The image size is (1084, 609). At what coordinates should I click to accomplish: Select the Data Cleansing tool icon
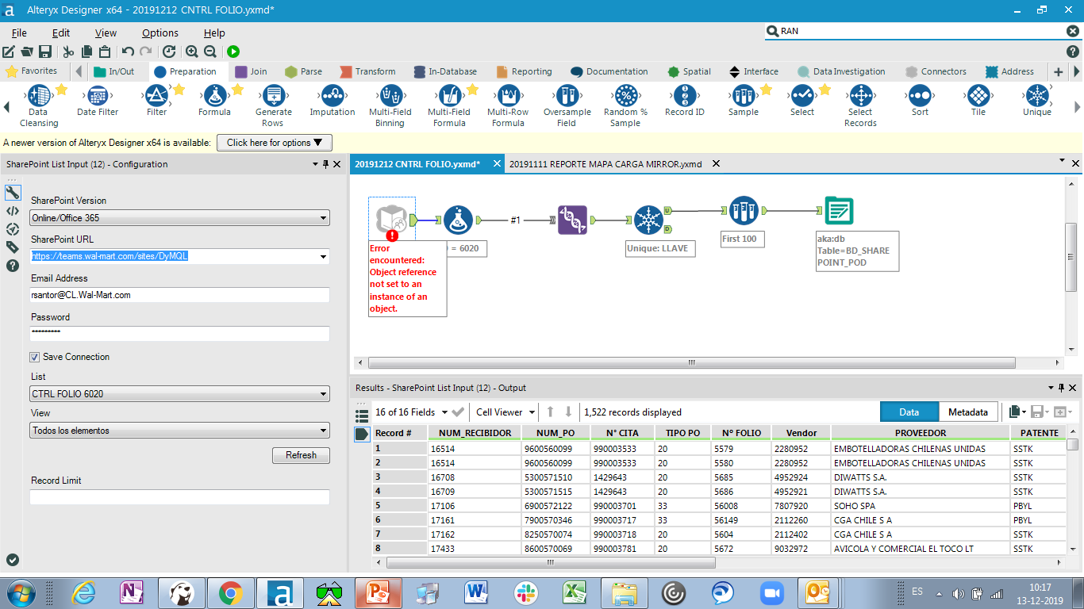click(38, 97)
